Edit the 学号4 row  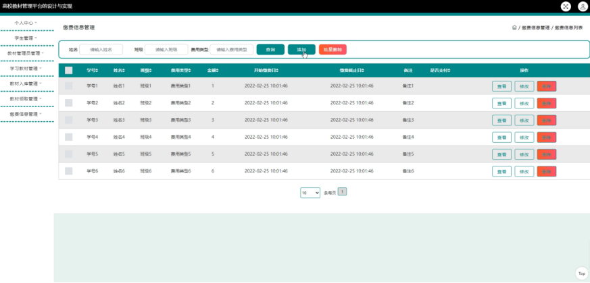coord(524,137)
